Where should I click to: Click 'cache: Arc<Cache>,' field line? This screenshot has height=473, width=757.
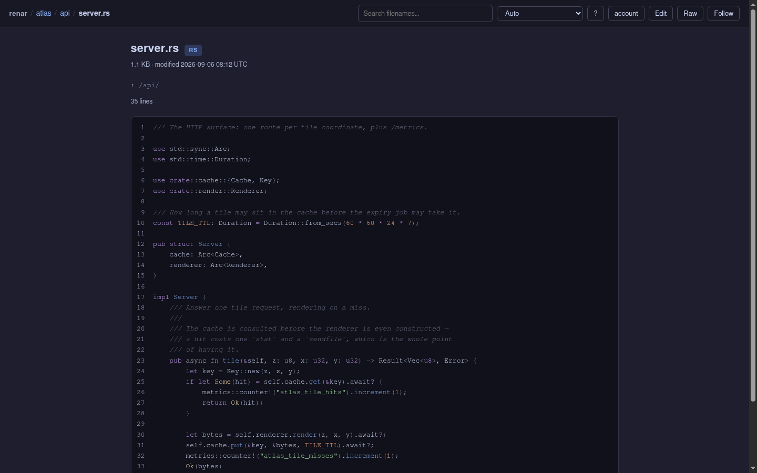206,254
